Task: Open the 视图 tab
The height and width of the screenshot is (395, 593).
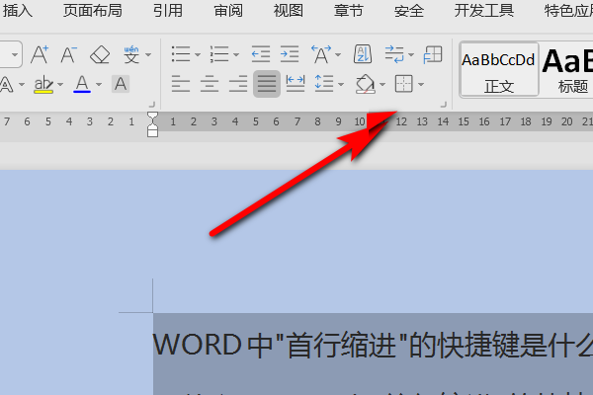Action: point(289,11)
